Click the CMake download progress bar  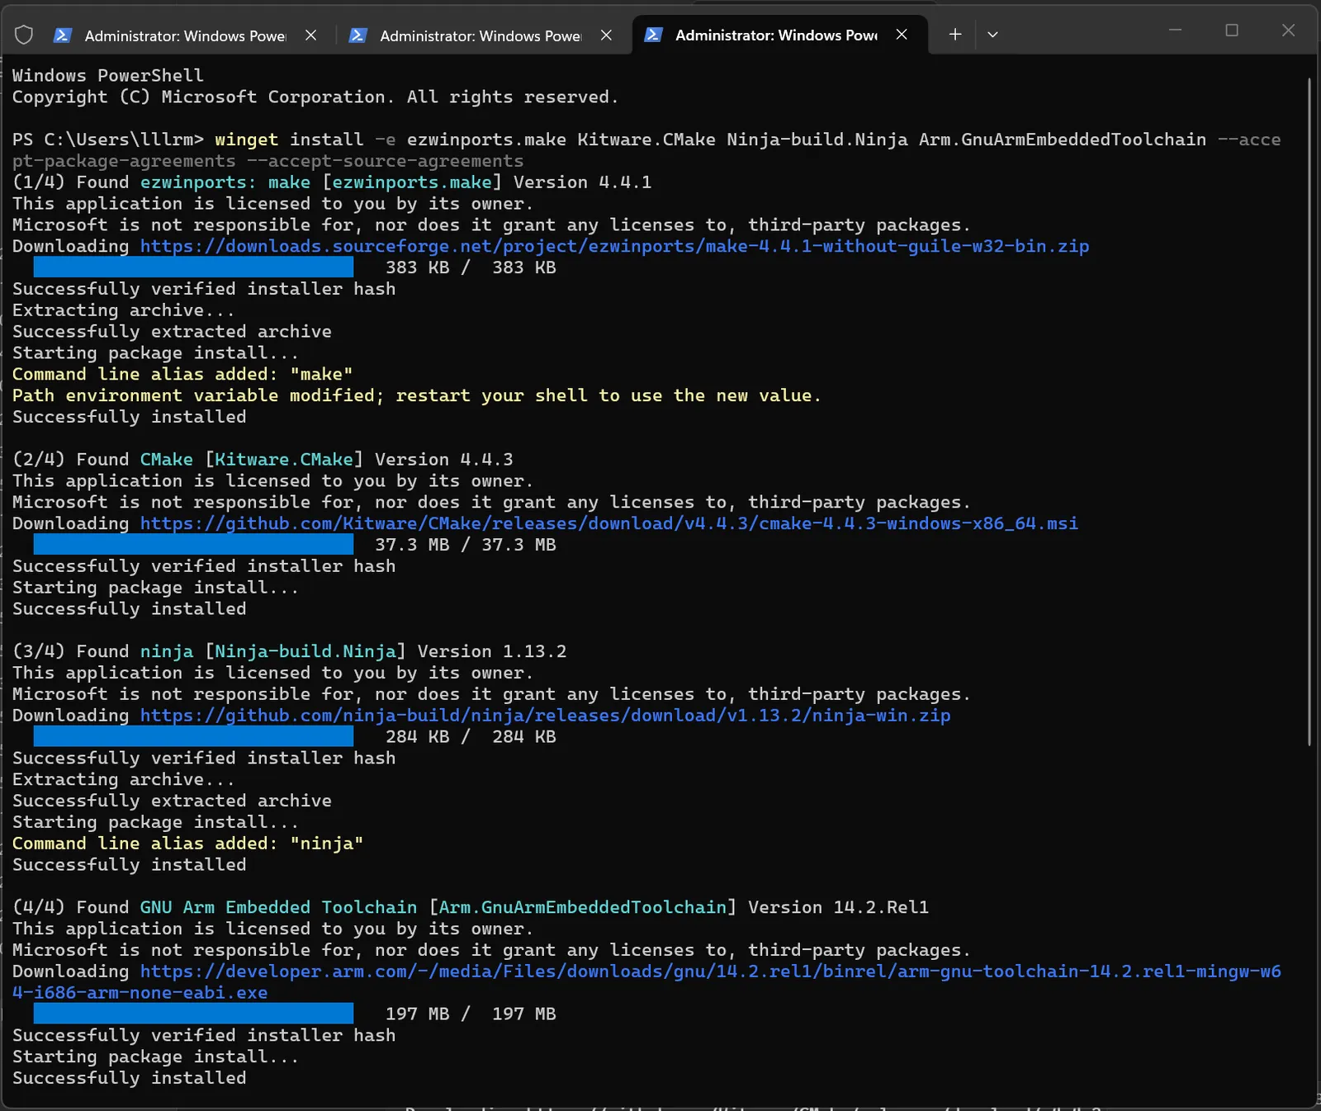pos(193,545)
